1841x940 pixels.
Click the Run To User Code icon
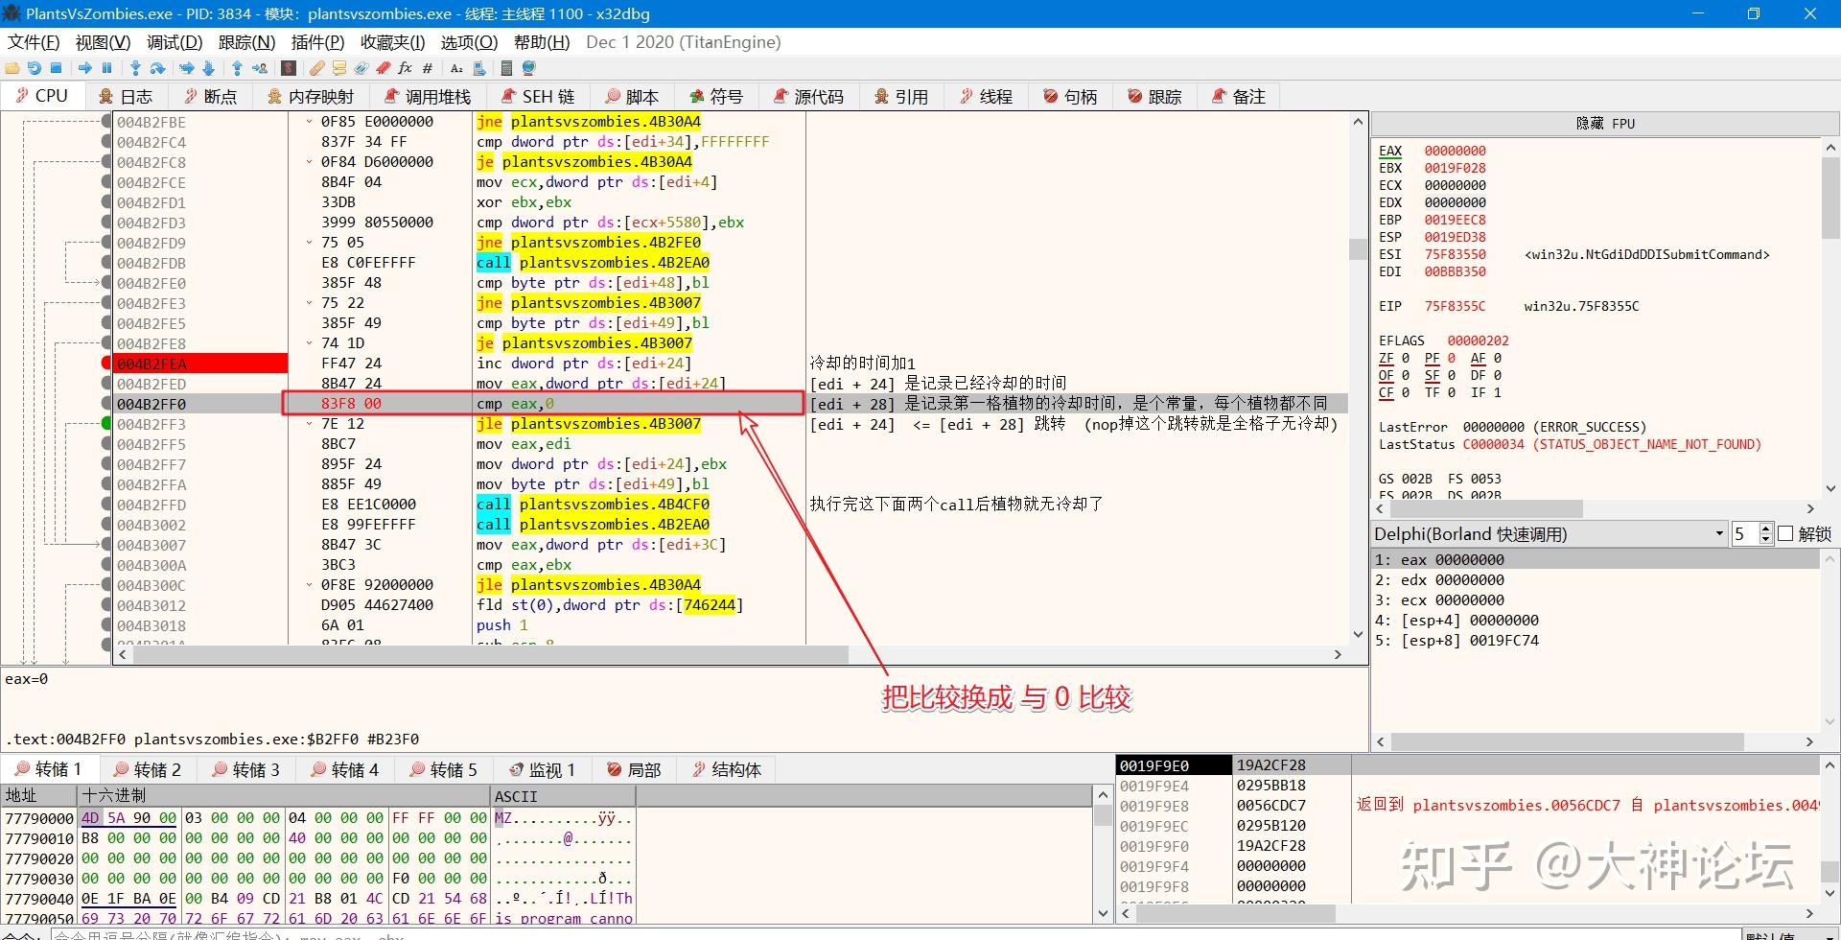click(x=260, y=68)
